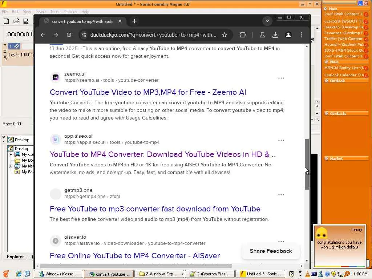Screen dimensions: 372x279
Task: Click red icon next to cctv538 sidebar item
Action: click(366, 21)
